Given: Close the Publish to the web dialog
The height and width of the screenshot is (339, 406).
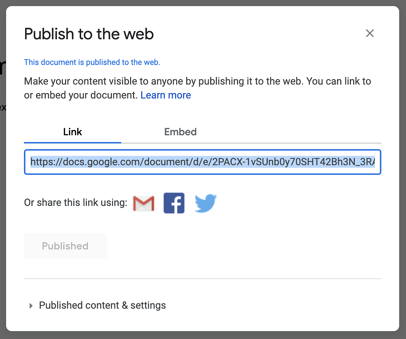Looking at the screenshot, I should click(370, 33).
